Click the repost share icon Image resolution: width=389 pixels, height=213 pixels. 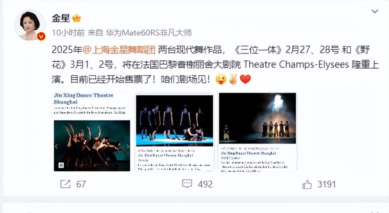(65, 184)
